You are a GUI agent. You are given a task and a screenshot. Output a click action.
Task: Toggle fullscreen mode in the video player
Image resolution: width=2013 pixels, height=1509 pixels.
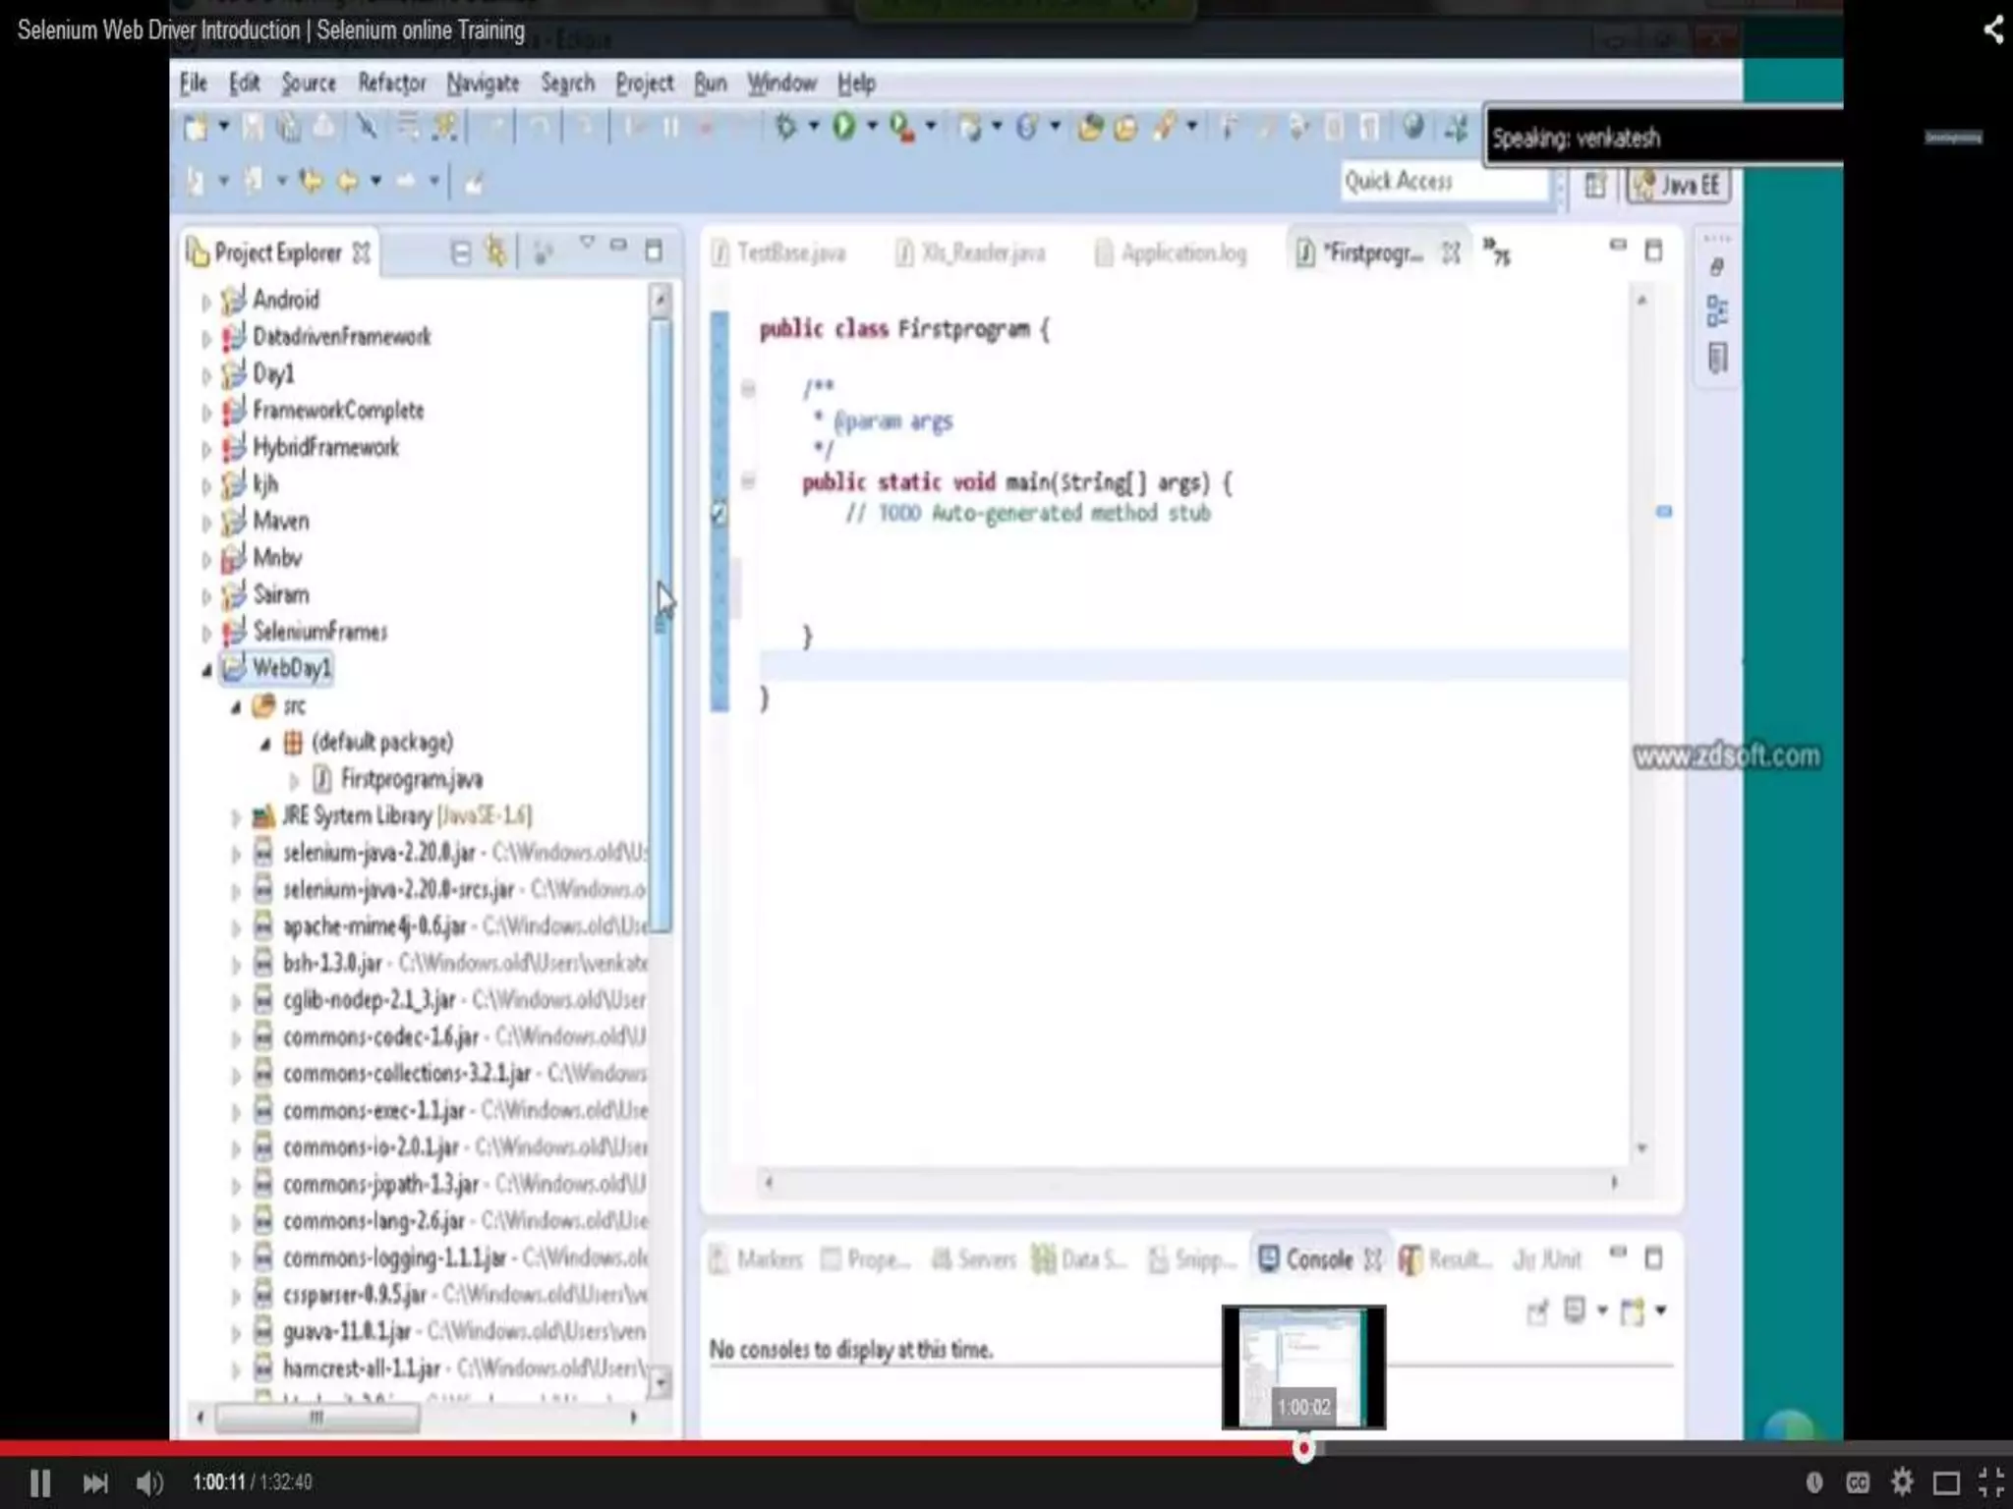[x=1990, y=1481]
